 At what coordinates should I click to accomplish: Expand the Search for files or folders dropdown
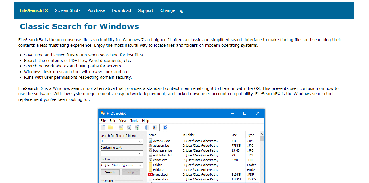point(140,142)
